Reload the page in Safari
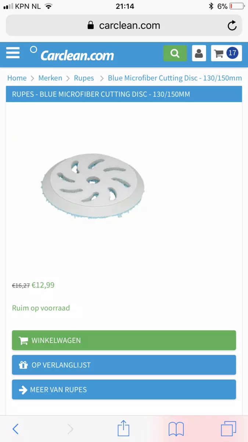 232,25
